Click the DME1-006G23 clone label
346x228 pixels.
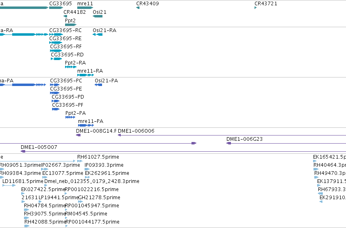[244, 139]
